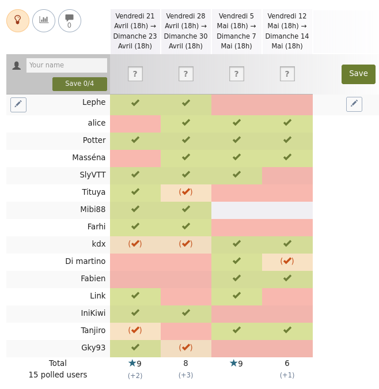Toggle the vote box for Vendredi 5 Mai
This screenshot has width=379, height=389.
pyautogui.click(x=237, y=74)
